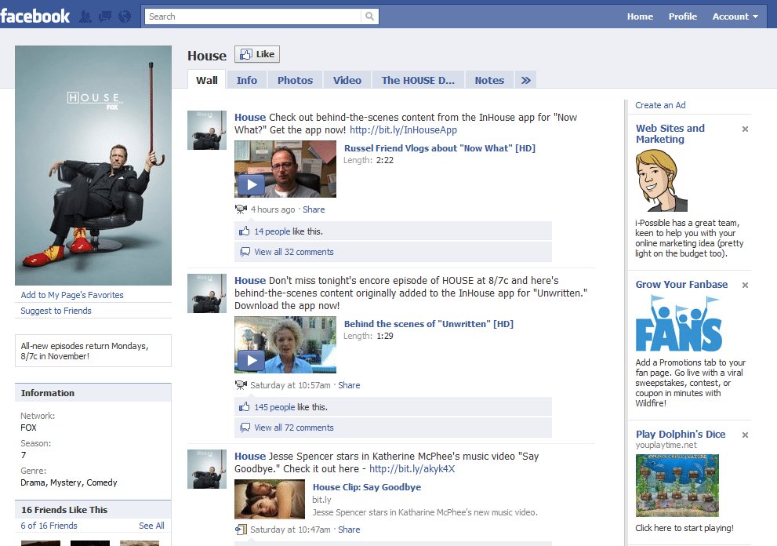
Task: Click the Dolphin's Dice game image
Action: point(677,486)
